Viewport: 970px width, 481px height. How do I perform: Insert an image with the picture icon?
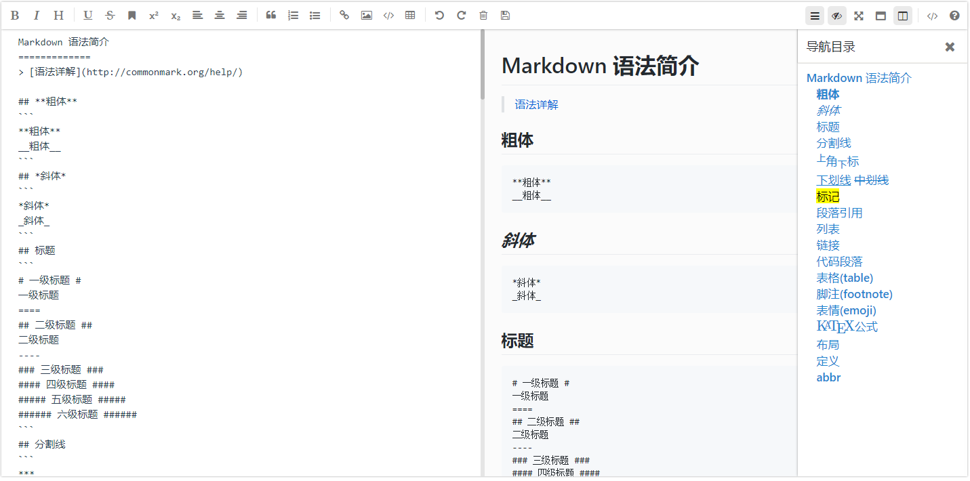tap(367, 16)
